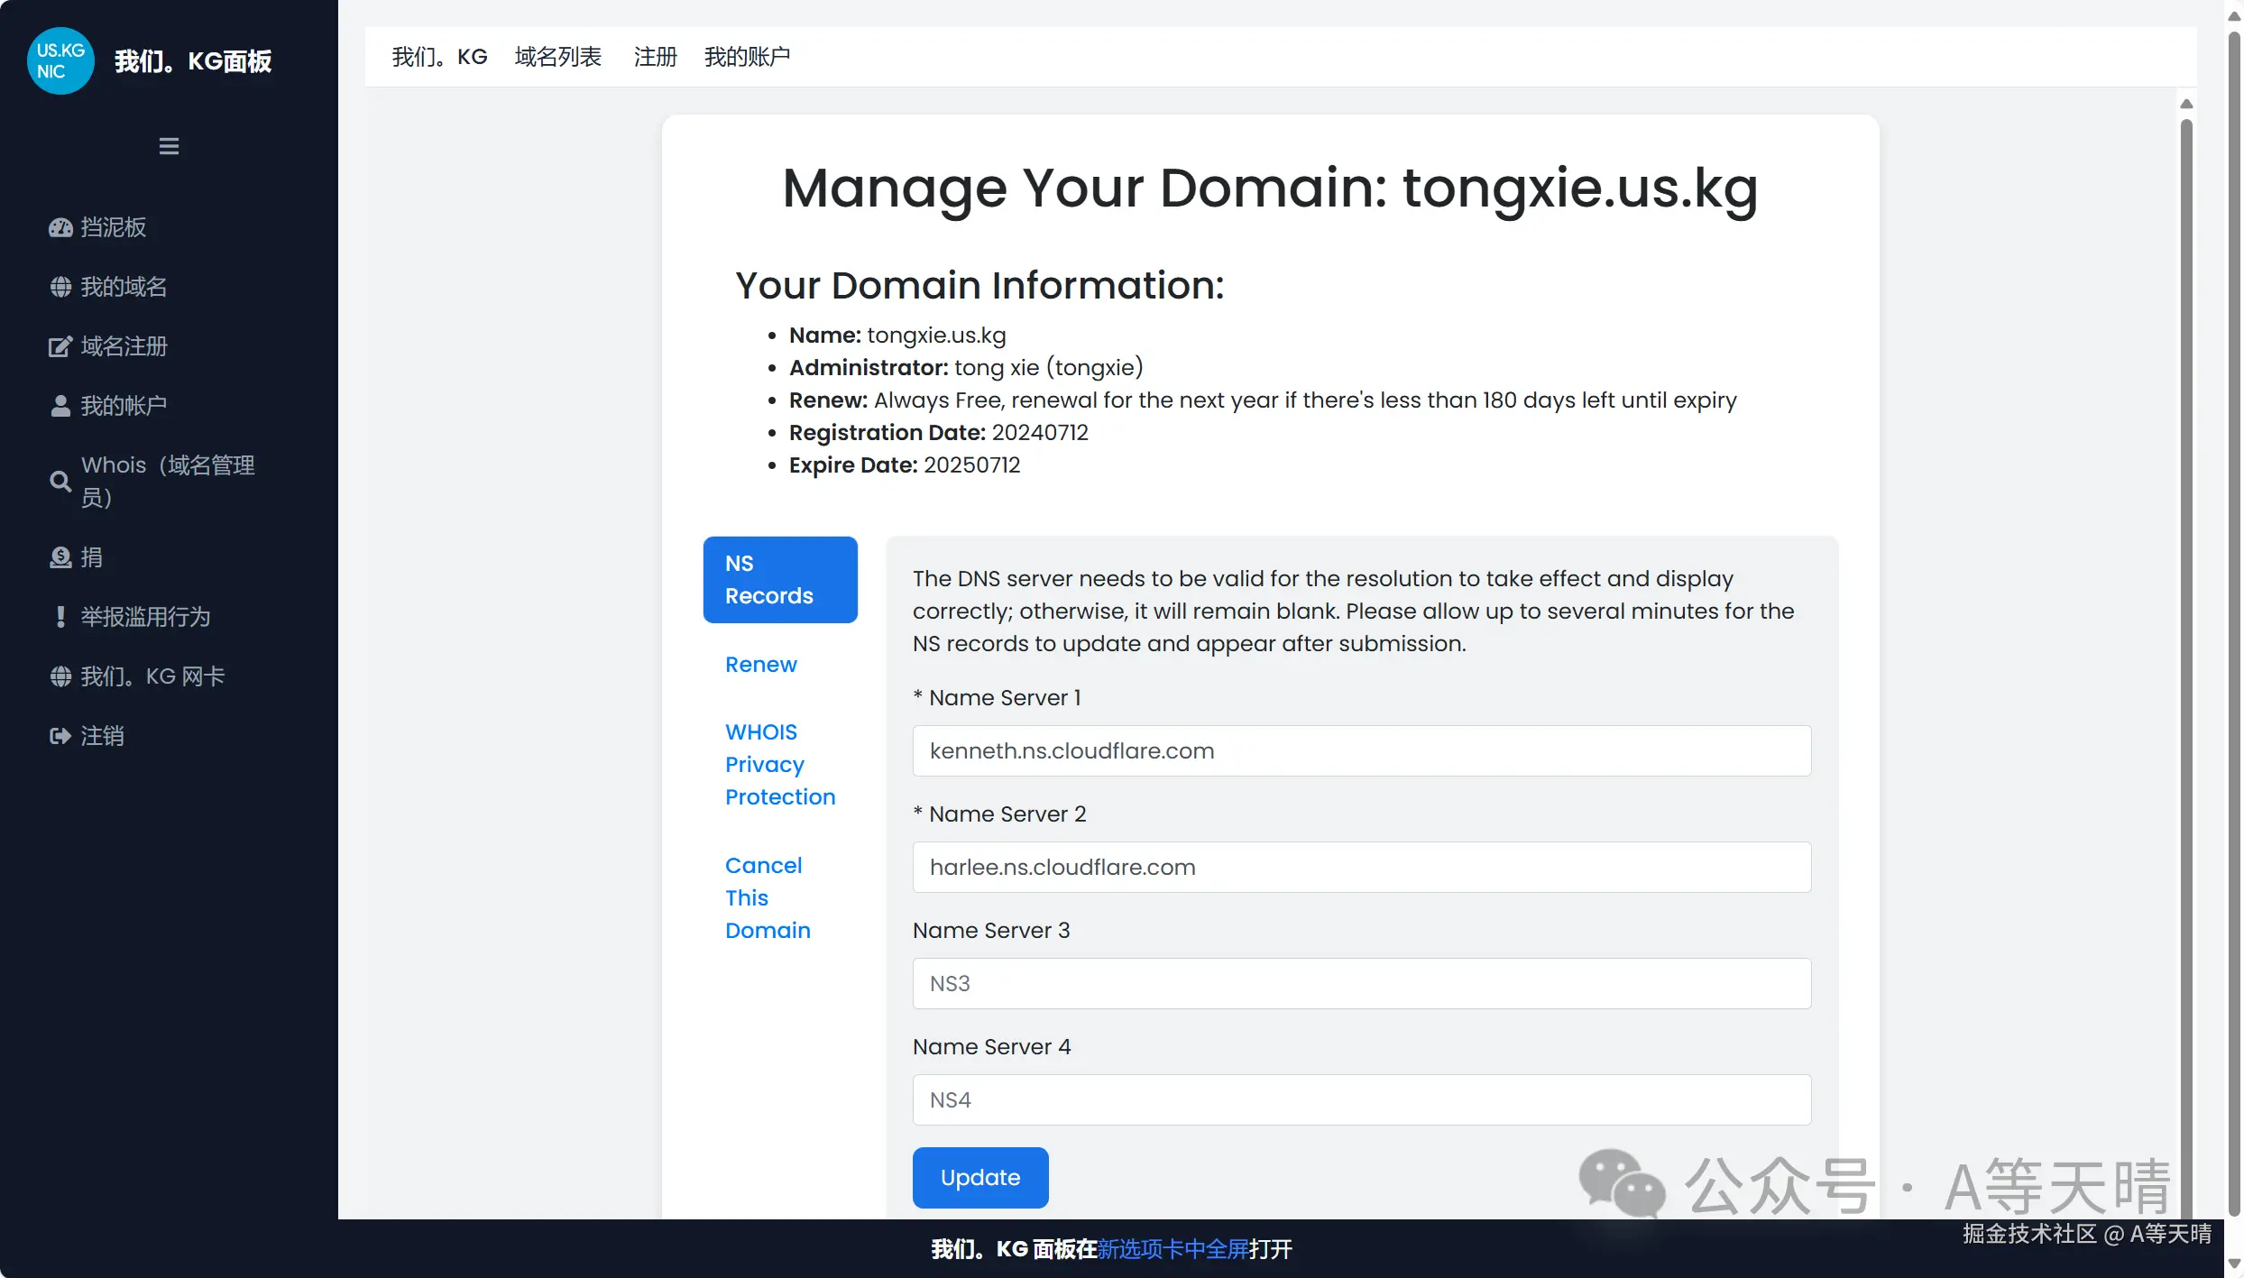
Task: Click the donate icon 捐
Action: tap(60, 557)
